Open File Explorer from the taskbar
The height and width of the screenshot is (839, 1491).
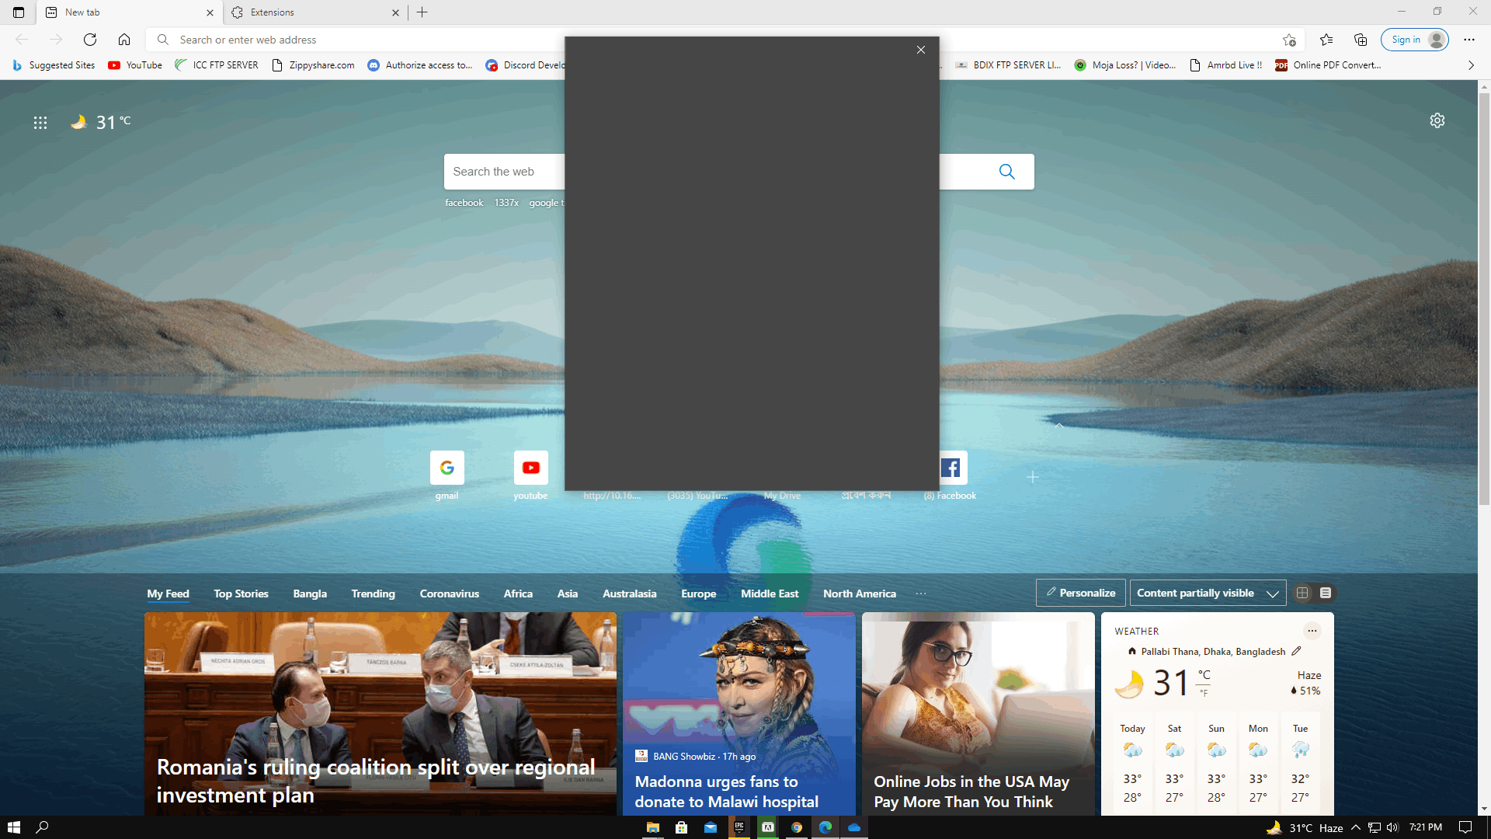653,827
